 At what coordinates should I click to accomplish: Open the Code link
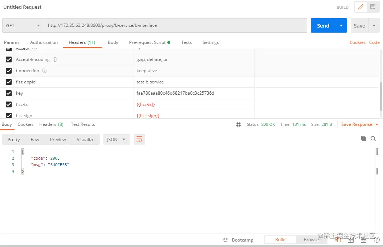(x=374, y=42)
